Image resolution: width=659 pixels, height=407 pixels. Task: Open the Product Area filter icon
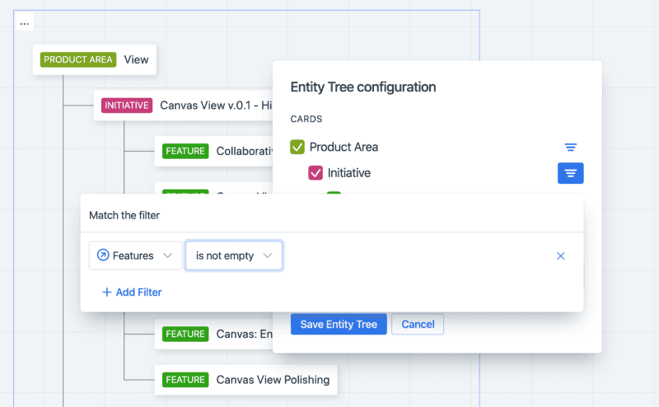(570, 147)
